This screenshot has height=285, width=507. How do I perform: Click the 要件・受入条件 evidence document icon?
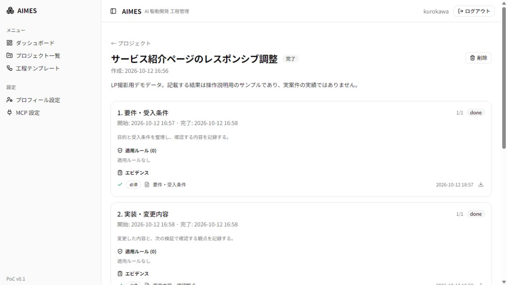pos(147,185)
